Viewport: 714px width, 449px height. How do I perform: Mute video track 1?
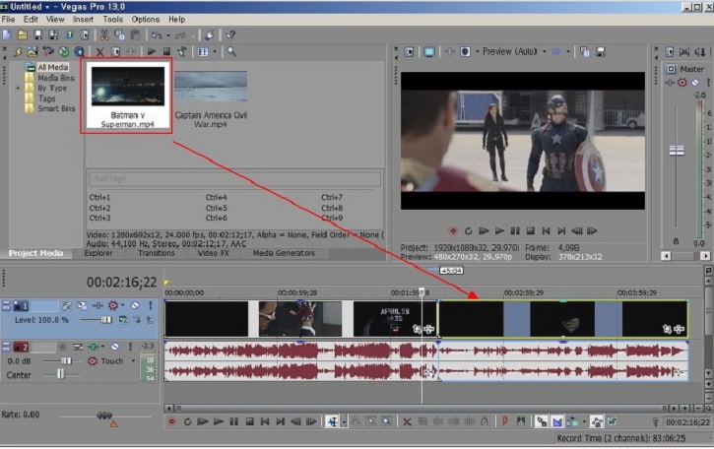[x=134, y=306]
